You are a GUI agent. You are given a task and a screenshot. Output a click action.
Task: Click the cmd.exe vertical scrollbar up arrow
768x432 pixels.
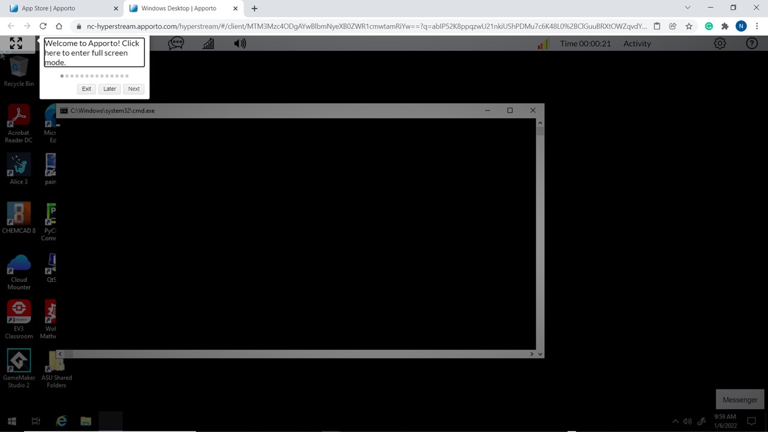coord(540,122)
